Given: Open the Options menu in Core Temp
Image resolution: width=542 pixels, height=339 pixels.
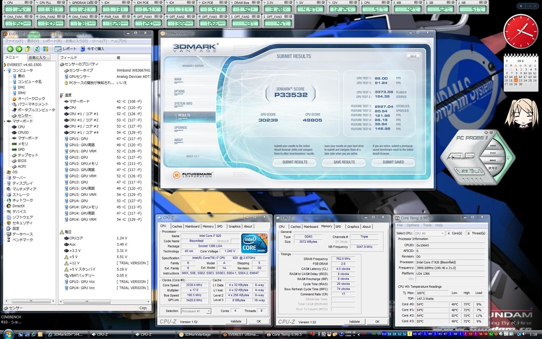Looking at the screenshot, I should pos(412,225).
